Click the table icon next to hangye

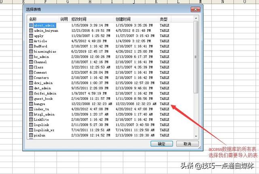click(x=31, y=104)
